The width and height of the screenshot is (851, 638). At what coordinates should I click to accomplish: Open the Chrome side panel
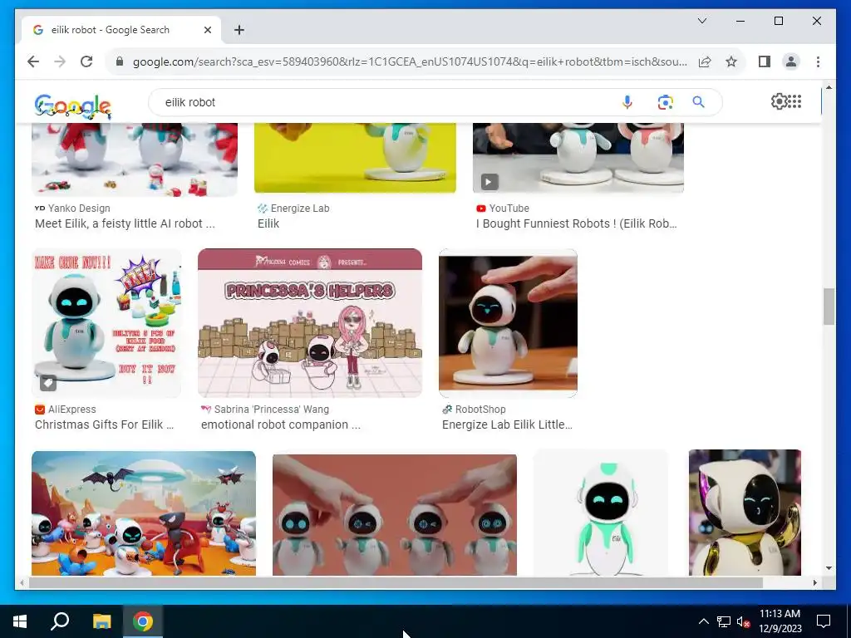[x=765, y=61]
